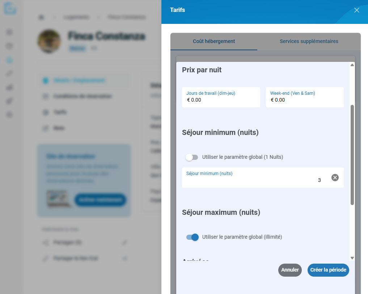
Task: Click scrollbar down arrow in rates form
Action: pos(352,258)
